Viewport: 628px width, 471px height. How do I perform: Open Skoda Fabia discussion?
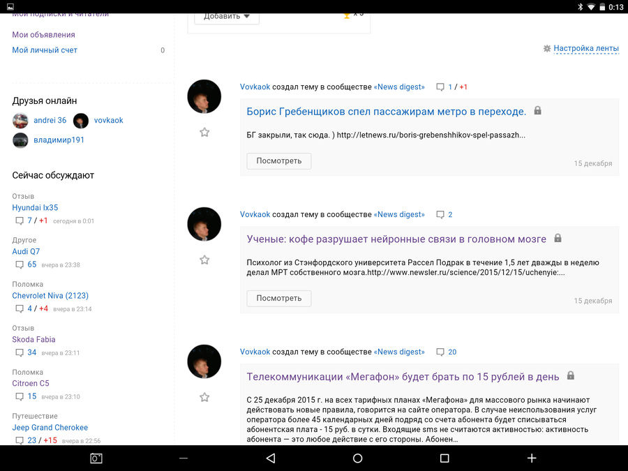coord(33,340)
